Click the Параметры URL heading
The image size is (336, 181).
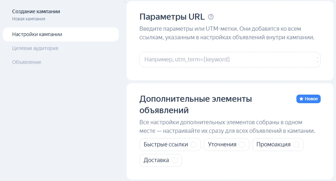click(x=172, y=17)
